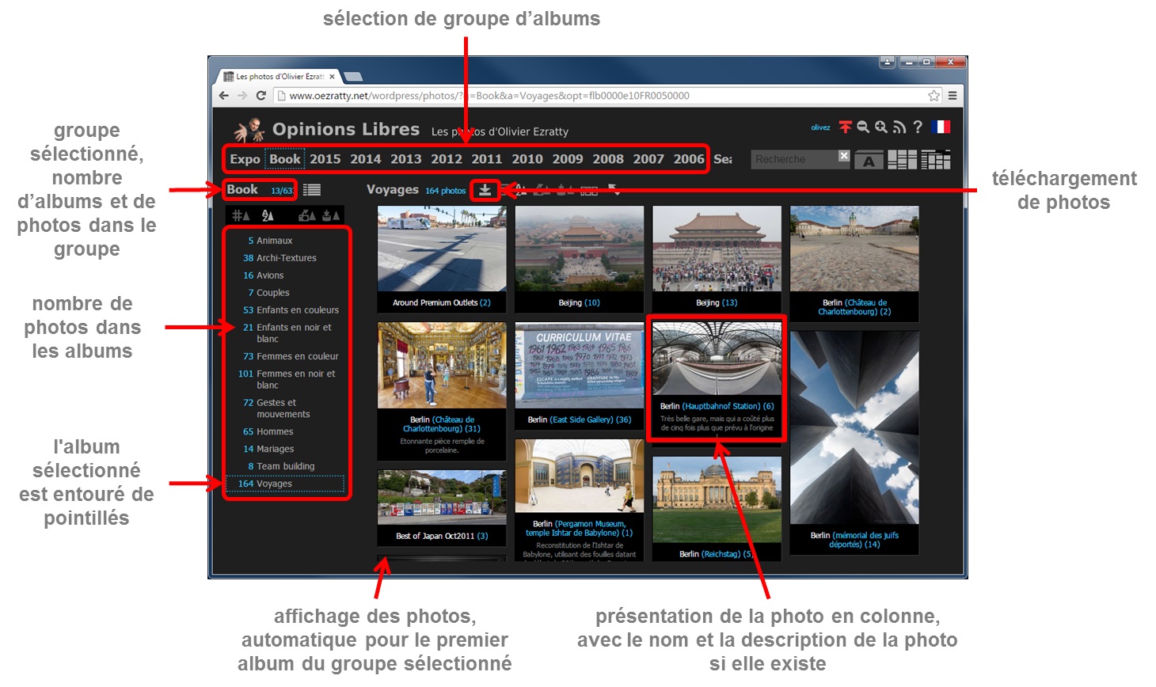Select the 2009 album group
The height and width of the screenshot is (687, 1156).
pyautogui.click(x=568, y=159)
